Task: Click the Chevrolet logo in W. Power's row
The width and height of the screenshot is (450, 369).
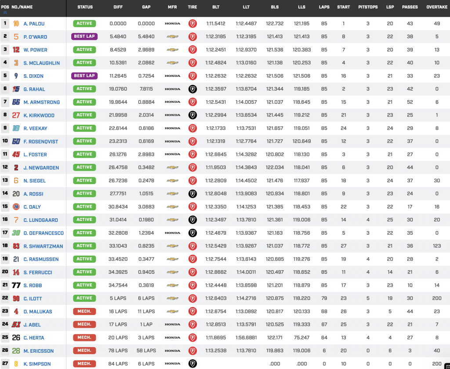Action: coord(172,50)
